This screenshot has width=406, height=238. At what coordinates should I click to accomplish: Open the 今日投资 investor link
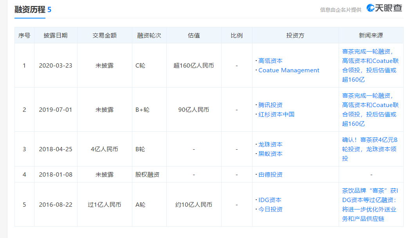click(270, 209)
